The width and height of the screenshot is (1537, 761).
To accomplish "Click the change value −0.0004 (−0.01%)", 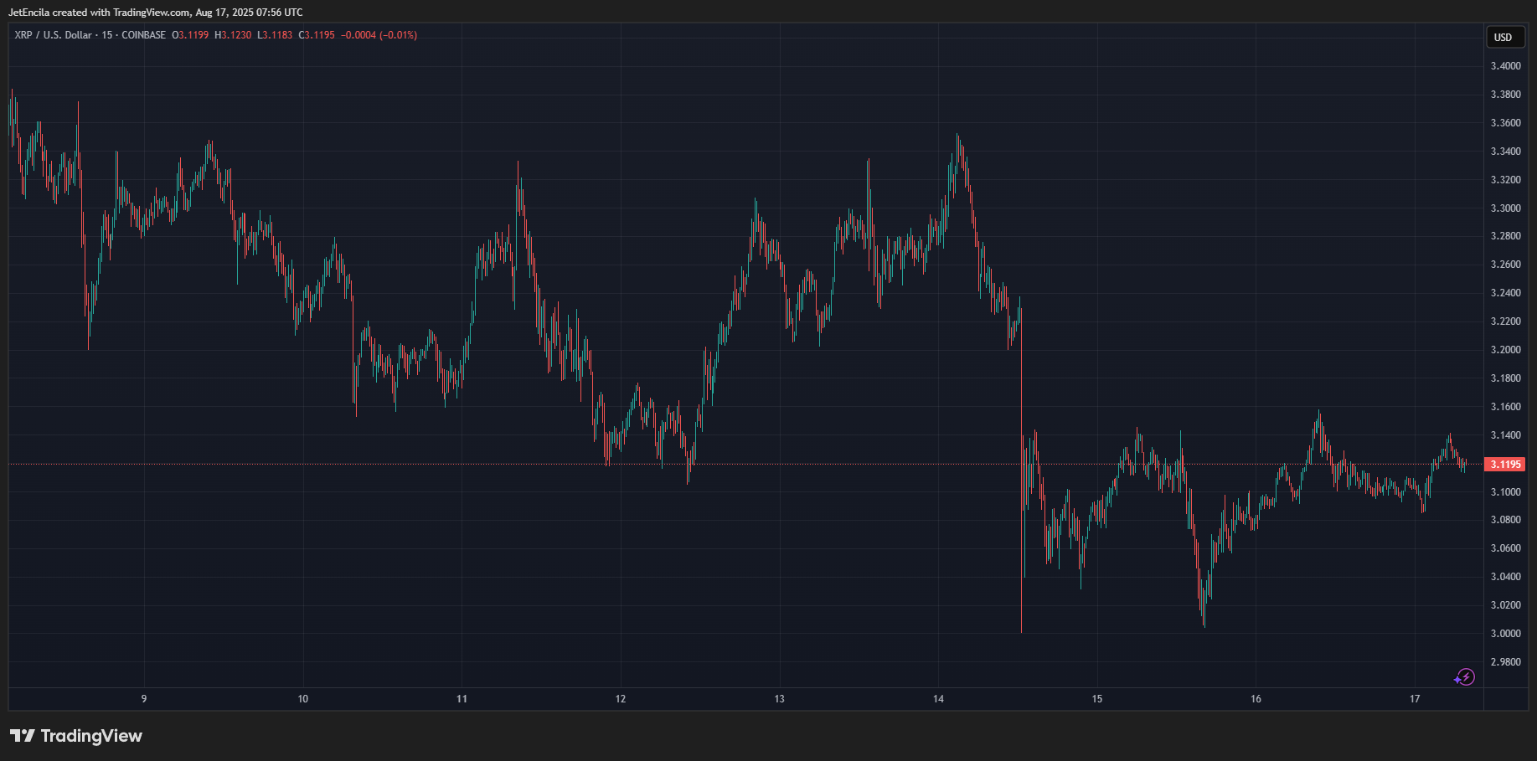I will pos(379,35).
